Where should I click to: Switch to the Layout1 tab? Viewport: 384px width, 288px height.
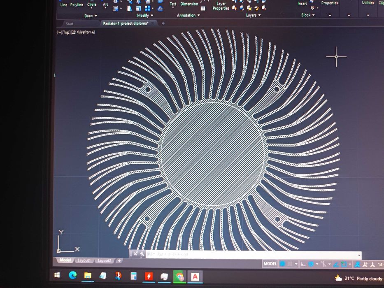click(84, 260)
